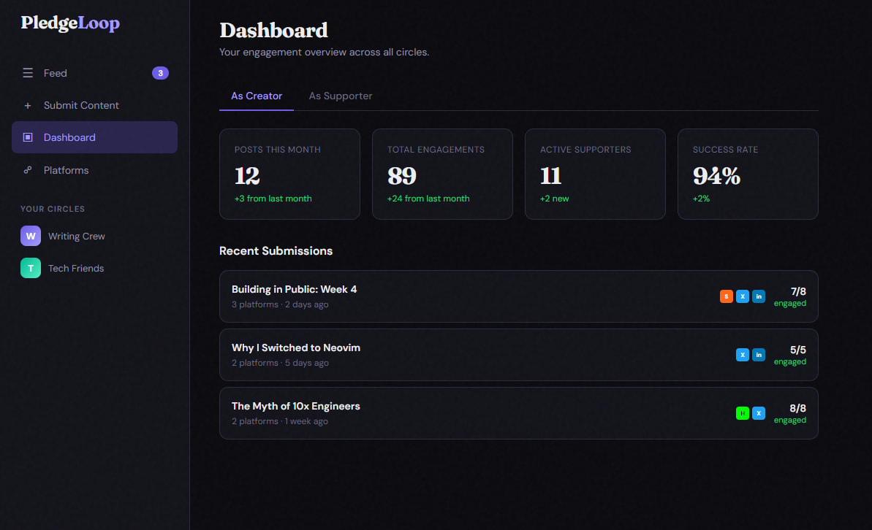
Task: Open the Tech Friends circle avatar
Action: coord(30,268)
